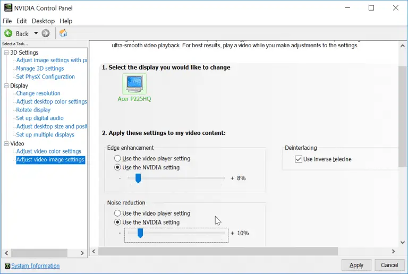
Task: Open Set up digital audio
Action: point(40,118)
